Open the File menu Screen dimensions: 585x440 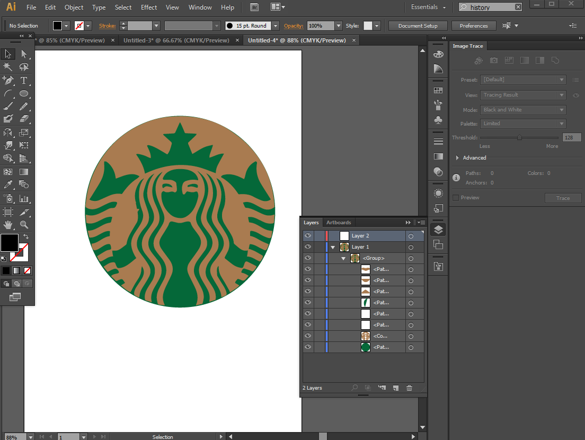click(x=31, y=7)
